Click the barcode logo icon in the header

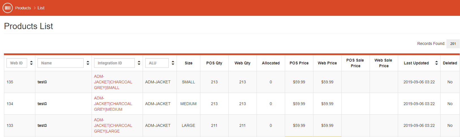tap(8, 8)
